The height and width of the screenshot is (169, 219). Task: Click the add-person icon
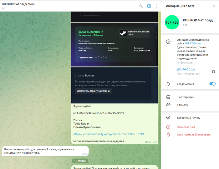click(x=168, y=117)
